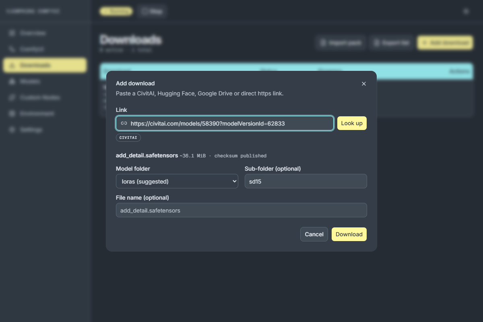
Task: Click the 'Sub-folder (optional)' label
Action: 273,169
